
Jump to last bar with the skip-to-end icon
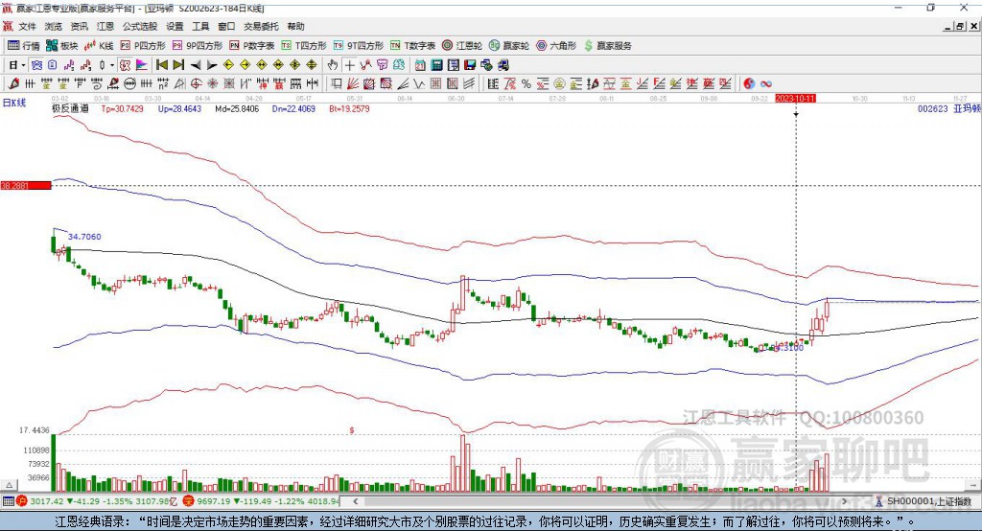pos(178,65)
